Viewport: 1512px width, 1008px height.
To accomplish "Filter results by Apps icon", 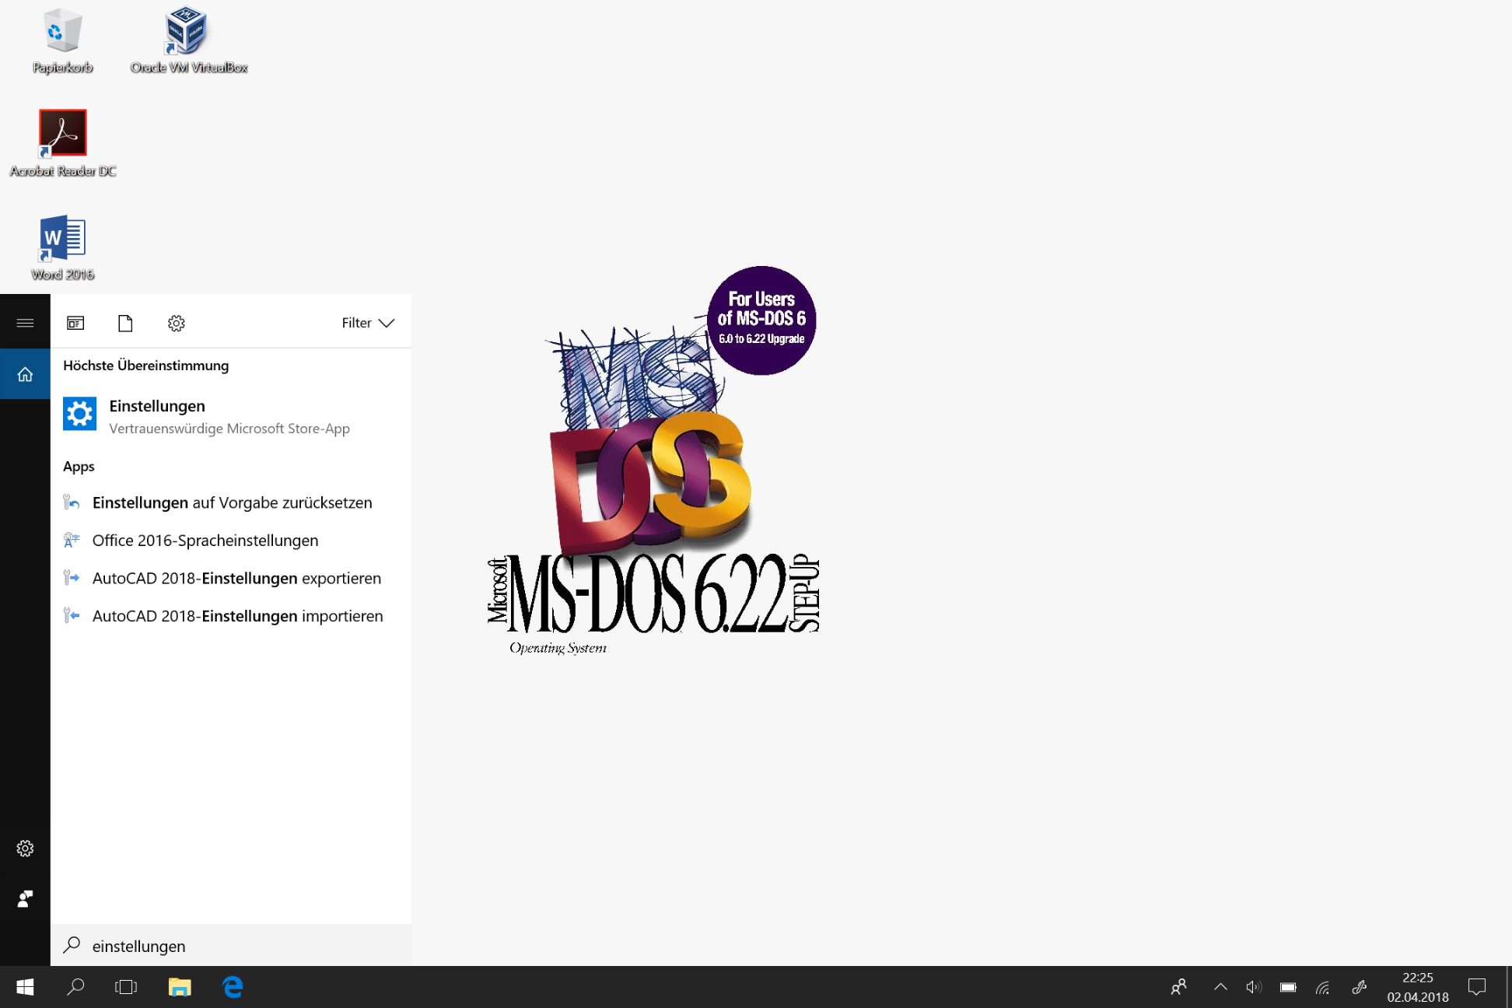I will tap(75, 323).
